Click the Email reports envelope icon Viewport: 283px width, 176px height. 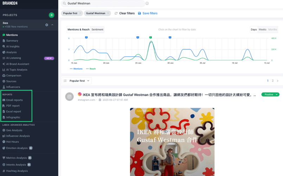click(4, 100)
